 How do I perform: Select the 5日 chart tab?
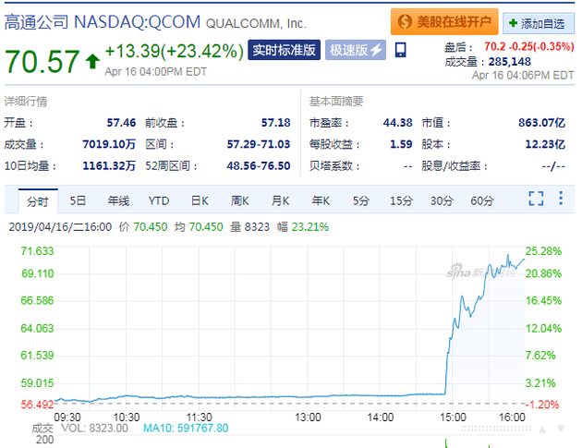tap(78, 201)
